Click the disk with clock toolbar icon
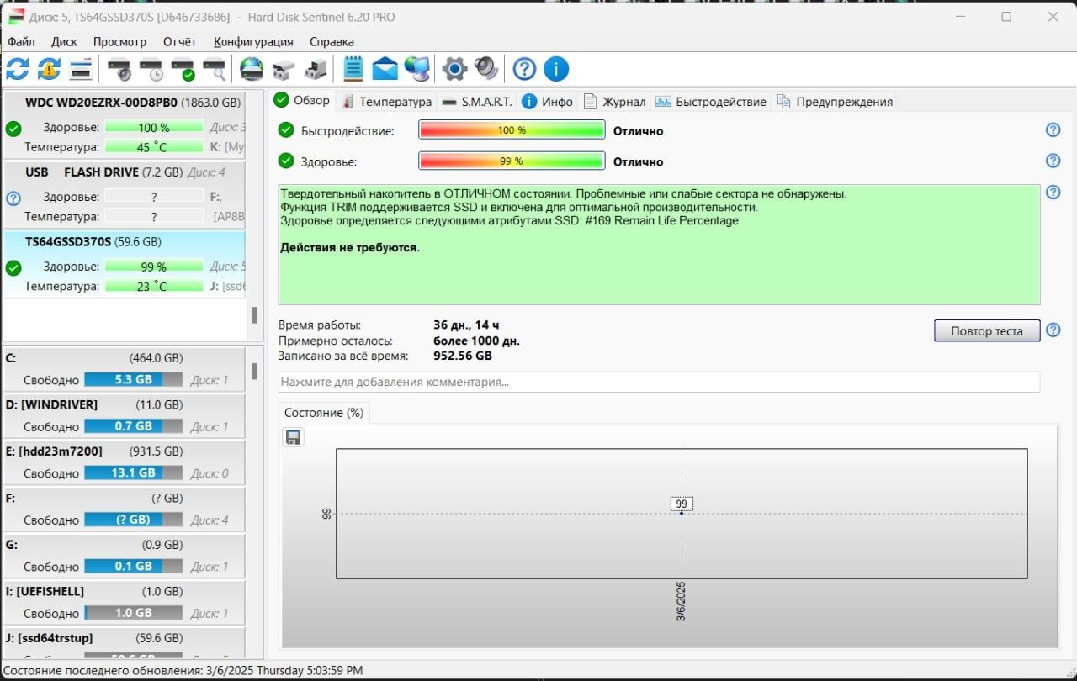Screen dimensions: 1077x681 (x=151, y=69)
